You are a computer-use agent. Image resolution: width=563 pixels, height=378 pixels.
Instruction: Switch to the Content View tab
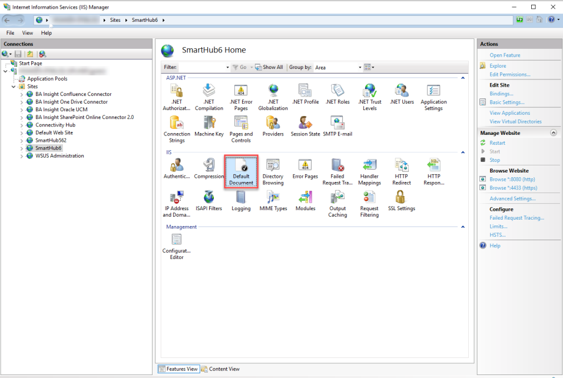point(220,369)
